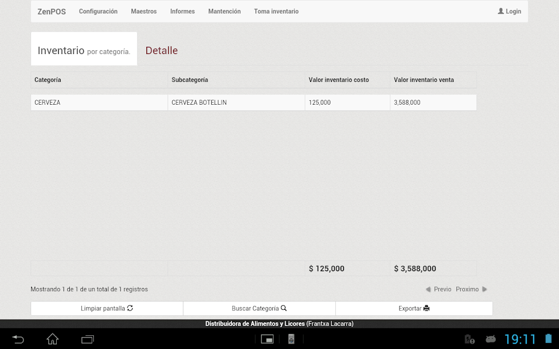The image size is (559, 349).
Task: Tap the screenshot capture icon in navigation bar
Action: point(267,339)
